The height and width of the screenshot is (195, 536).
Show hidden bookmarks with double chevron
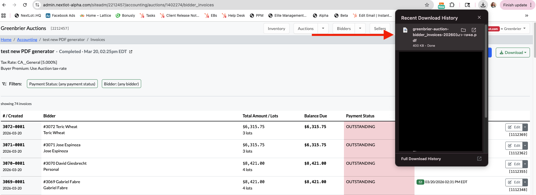[x=526, y=16]
